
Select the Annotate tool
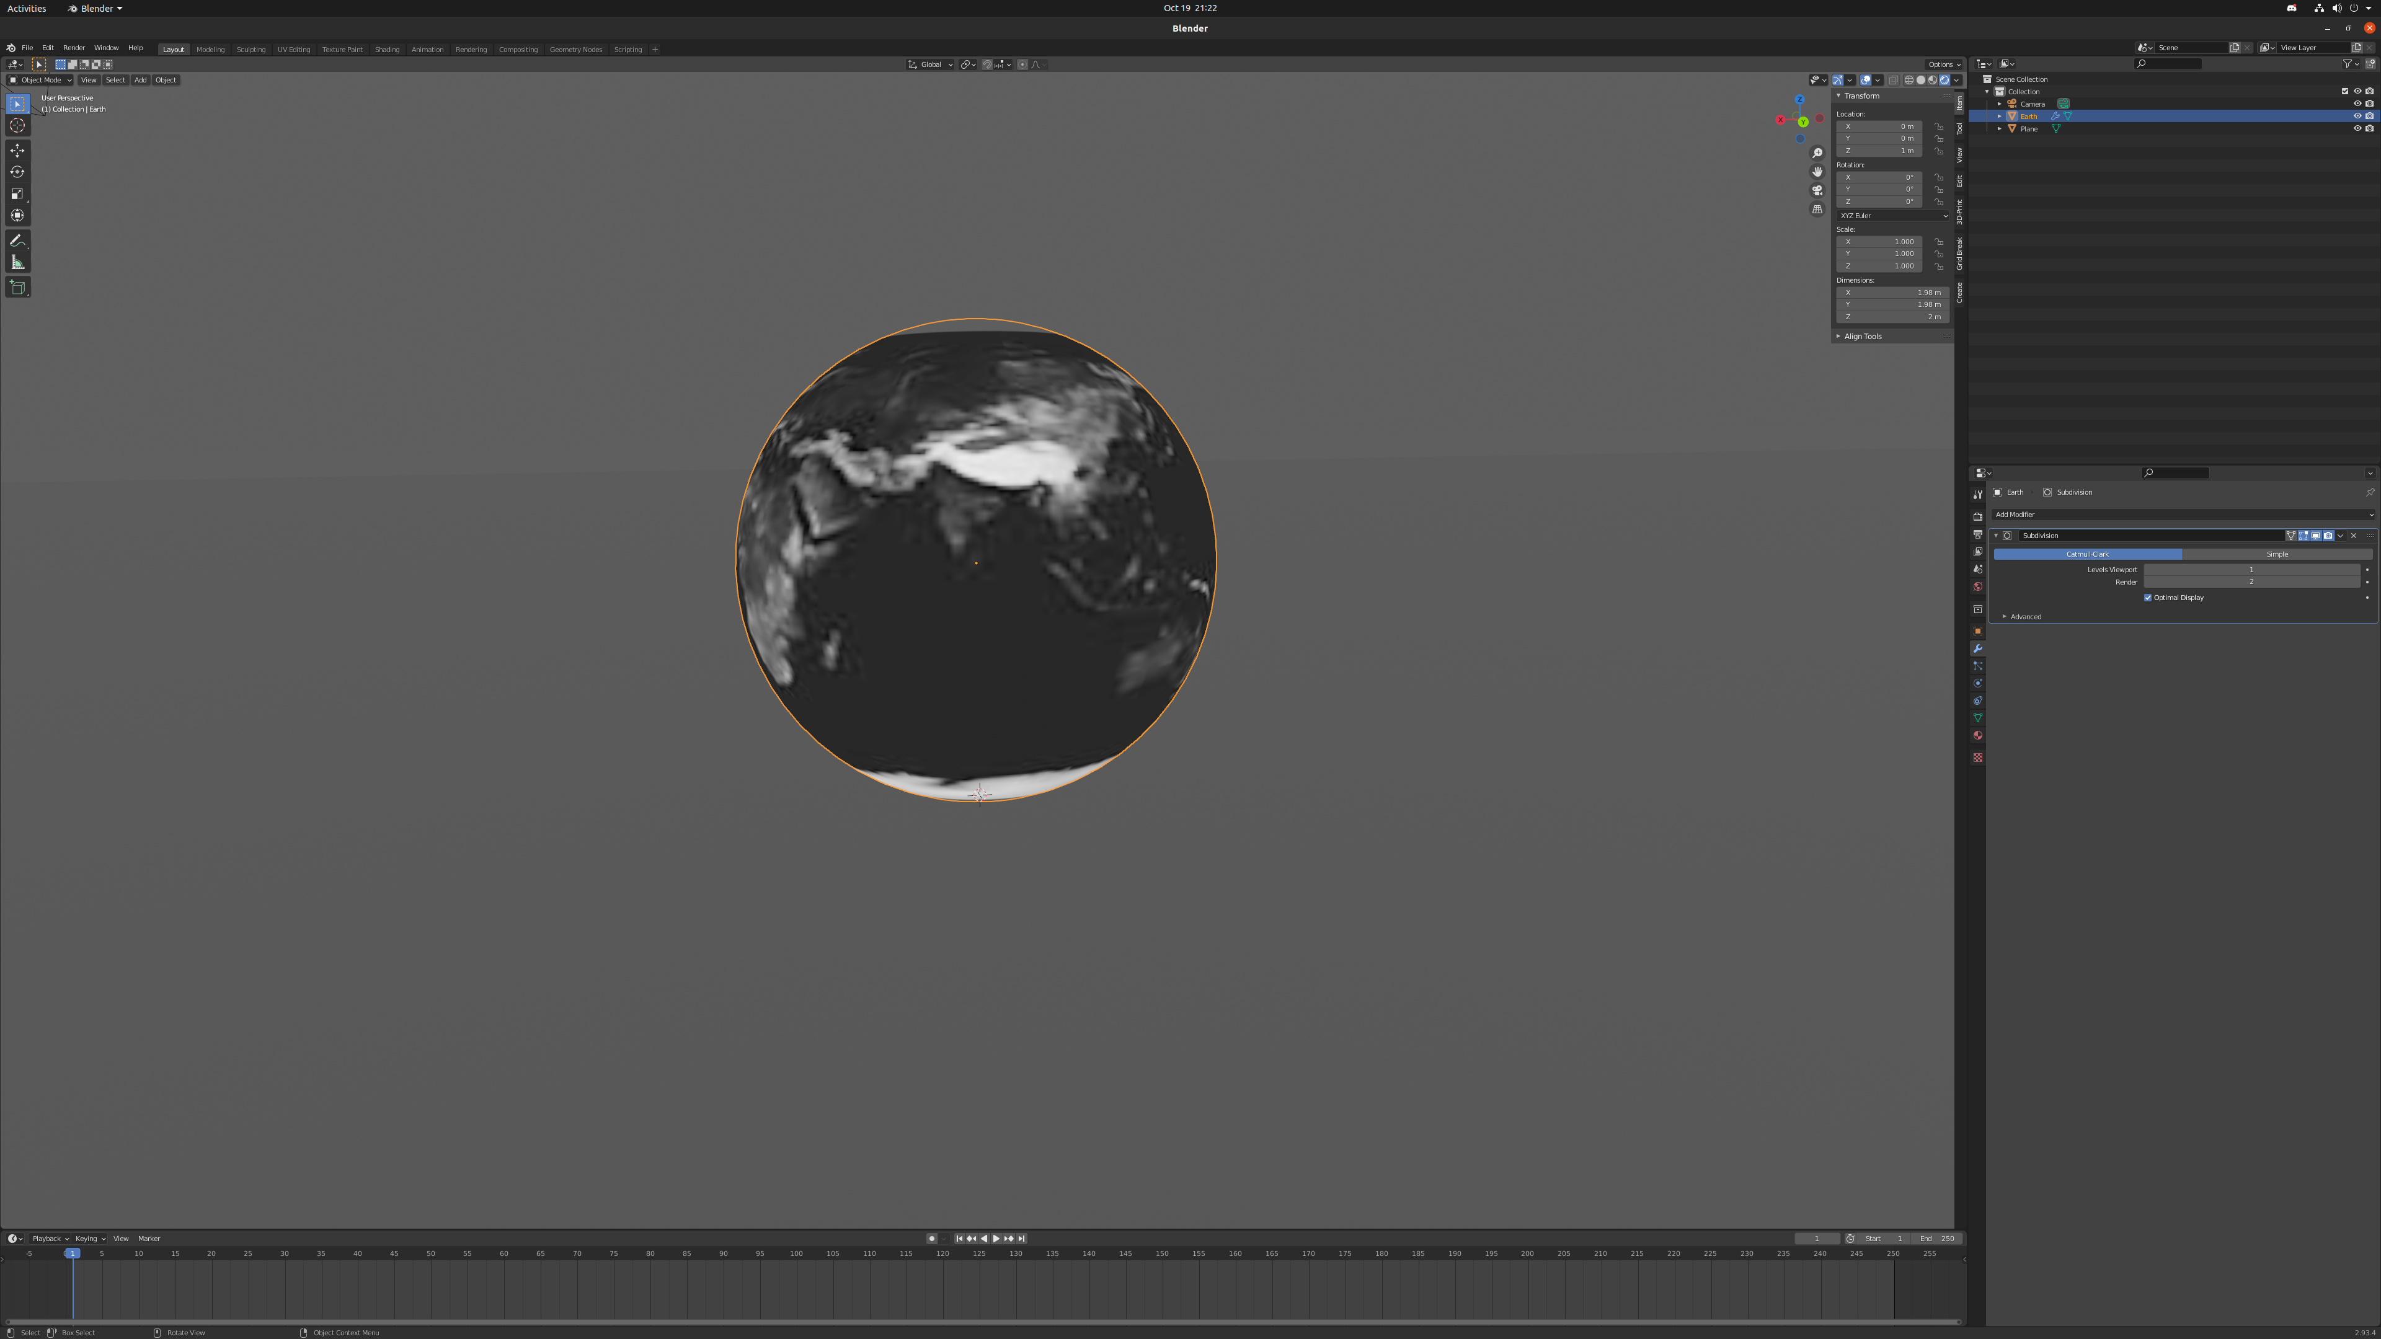(17, 241)
